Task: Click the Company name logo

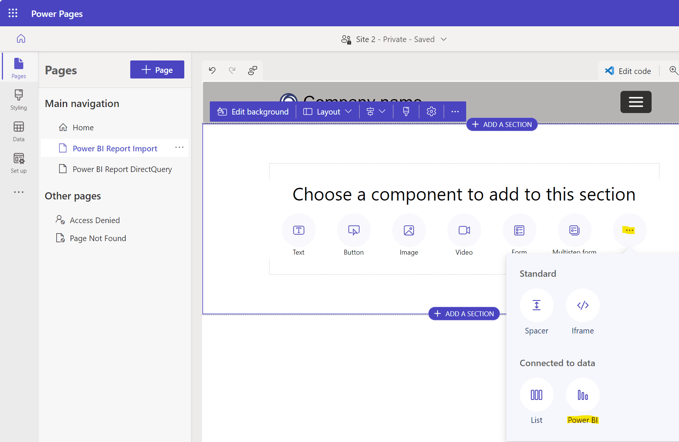Action: click(x=289, y=98)
